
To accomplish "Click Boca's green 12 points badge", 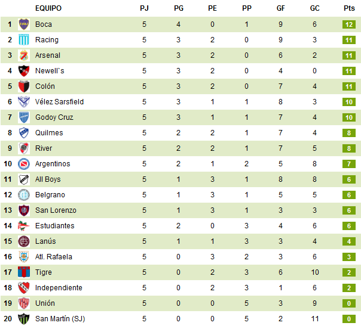I will [x=349, y=24].
